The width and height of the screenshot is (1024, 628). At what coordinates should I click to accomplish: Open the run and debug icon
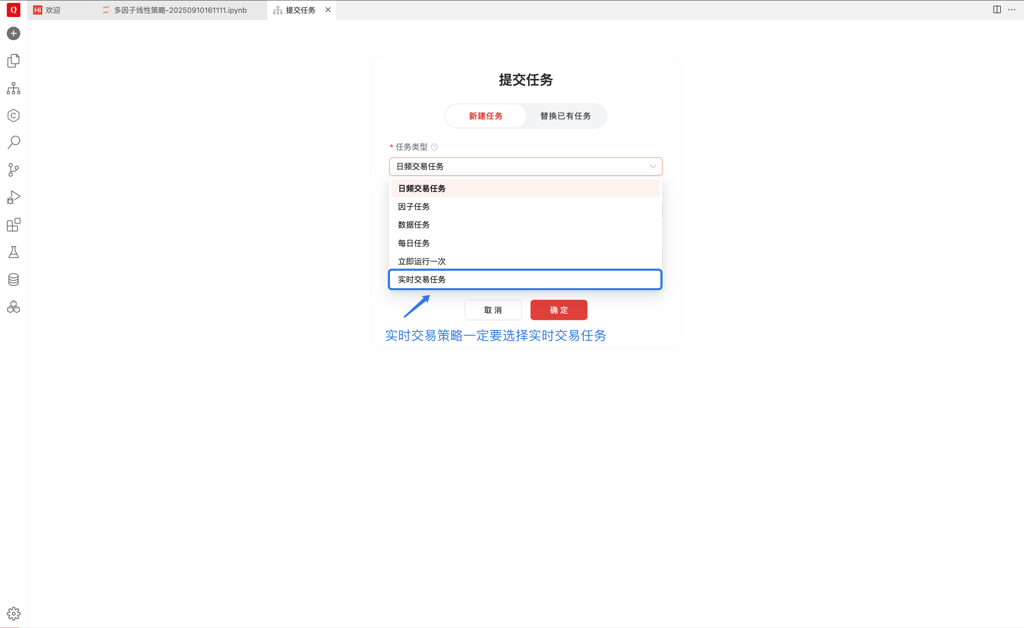click(13, 197)
